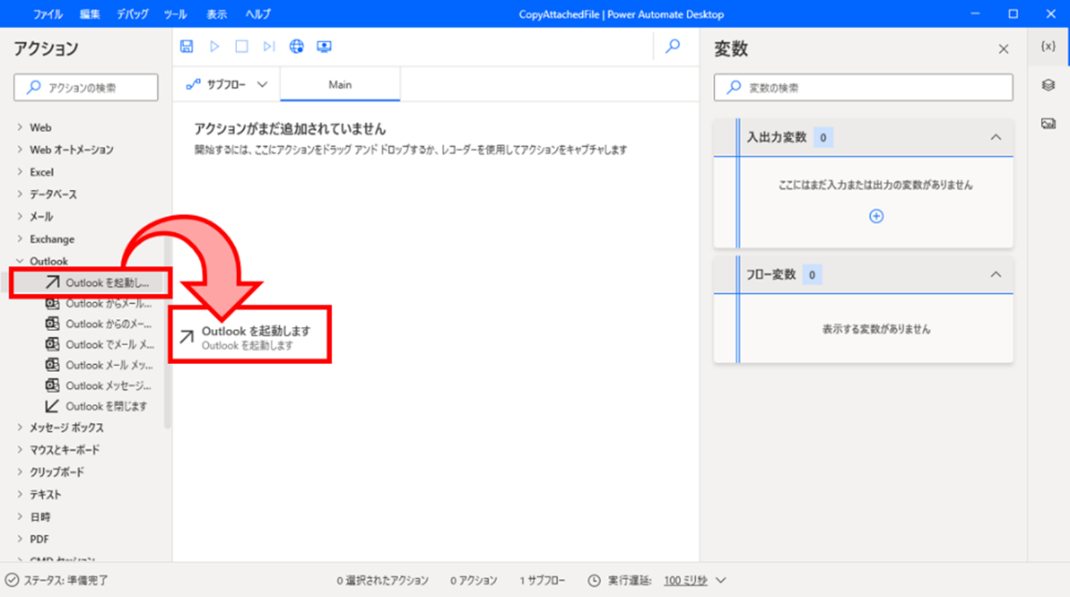Click the flow search magnifier icon

672,46
